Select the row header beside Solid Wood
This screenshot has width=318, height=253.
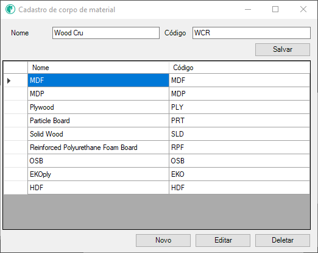tap(16, 134)
